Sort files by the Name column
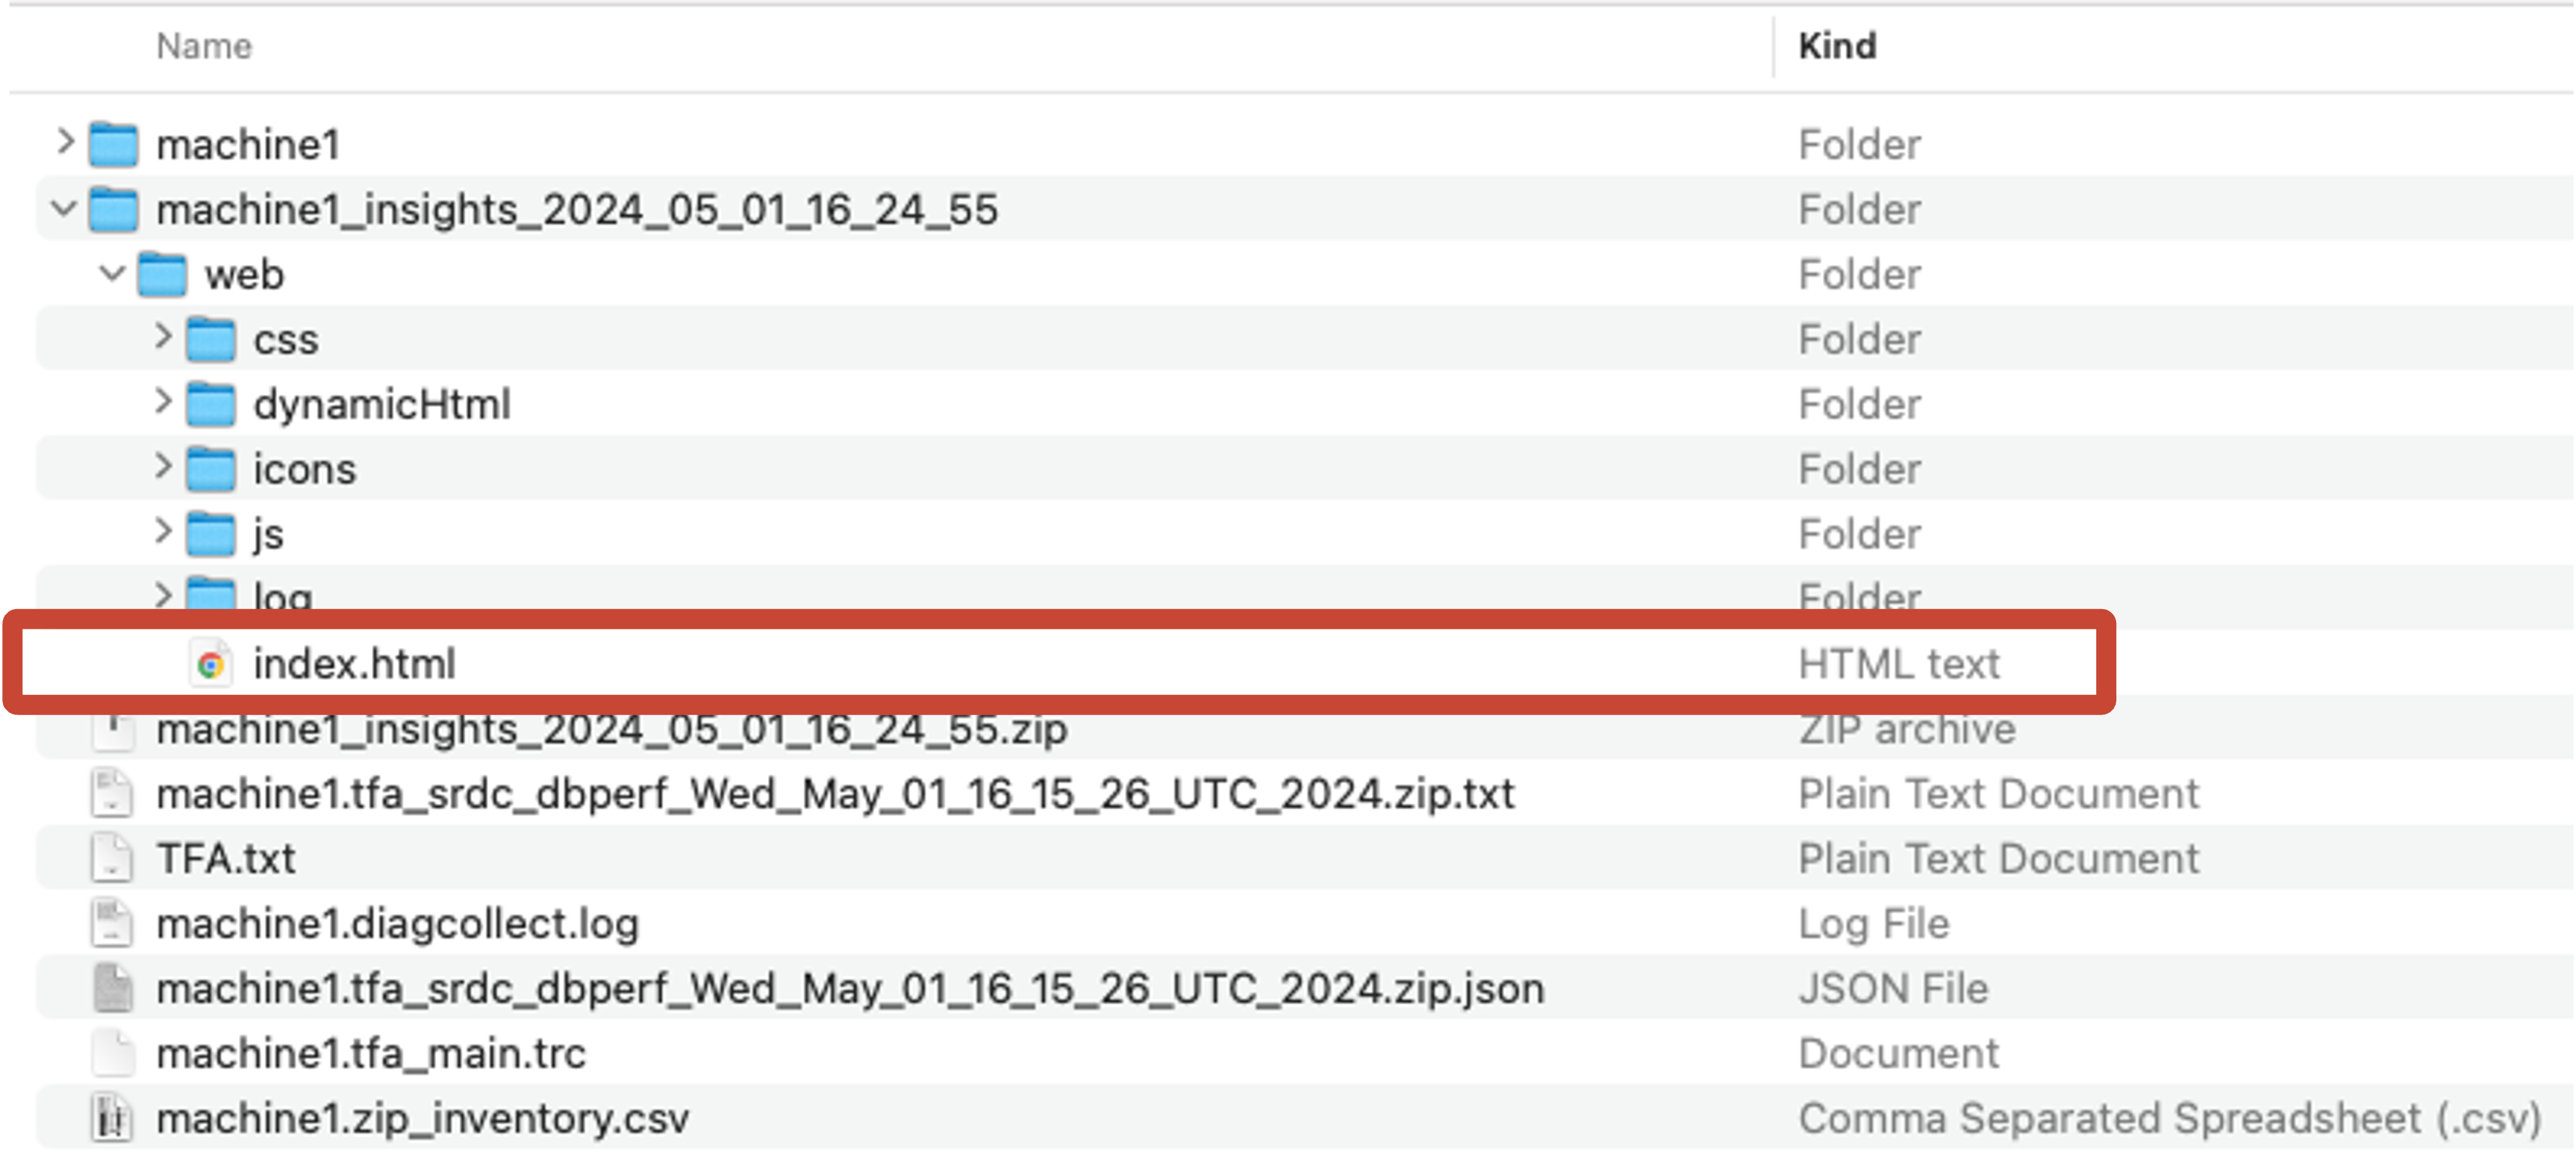The height and width of the screenshot is (1166, 2576). [x=204, y=45]
